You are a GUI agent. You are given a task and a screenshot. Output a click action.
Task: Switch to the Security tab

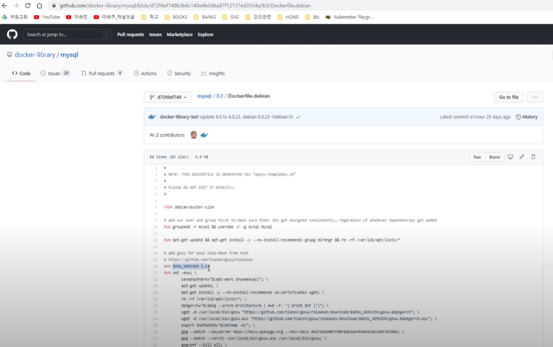179,73
